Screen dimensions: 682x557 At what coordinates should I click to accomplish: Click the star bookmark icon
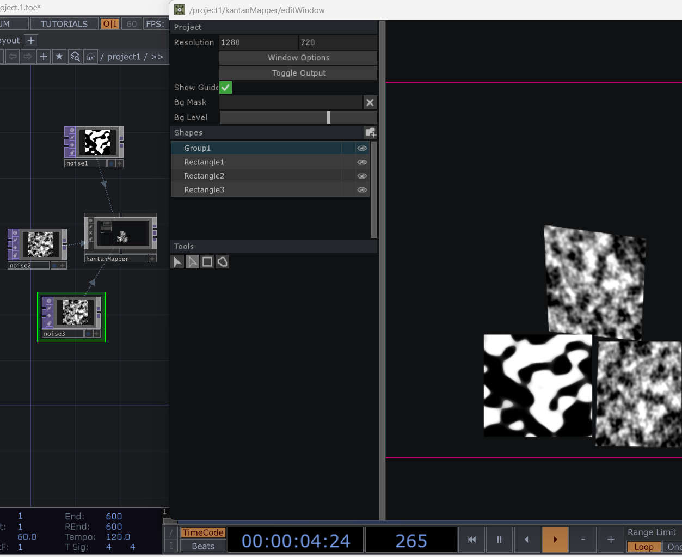pyautogui.click(x=59, y=56)
